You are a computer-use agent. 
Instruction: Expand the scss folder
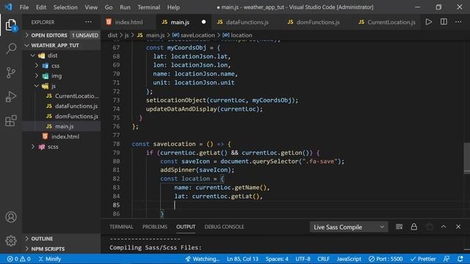(62, 147)
